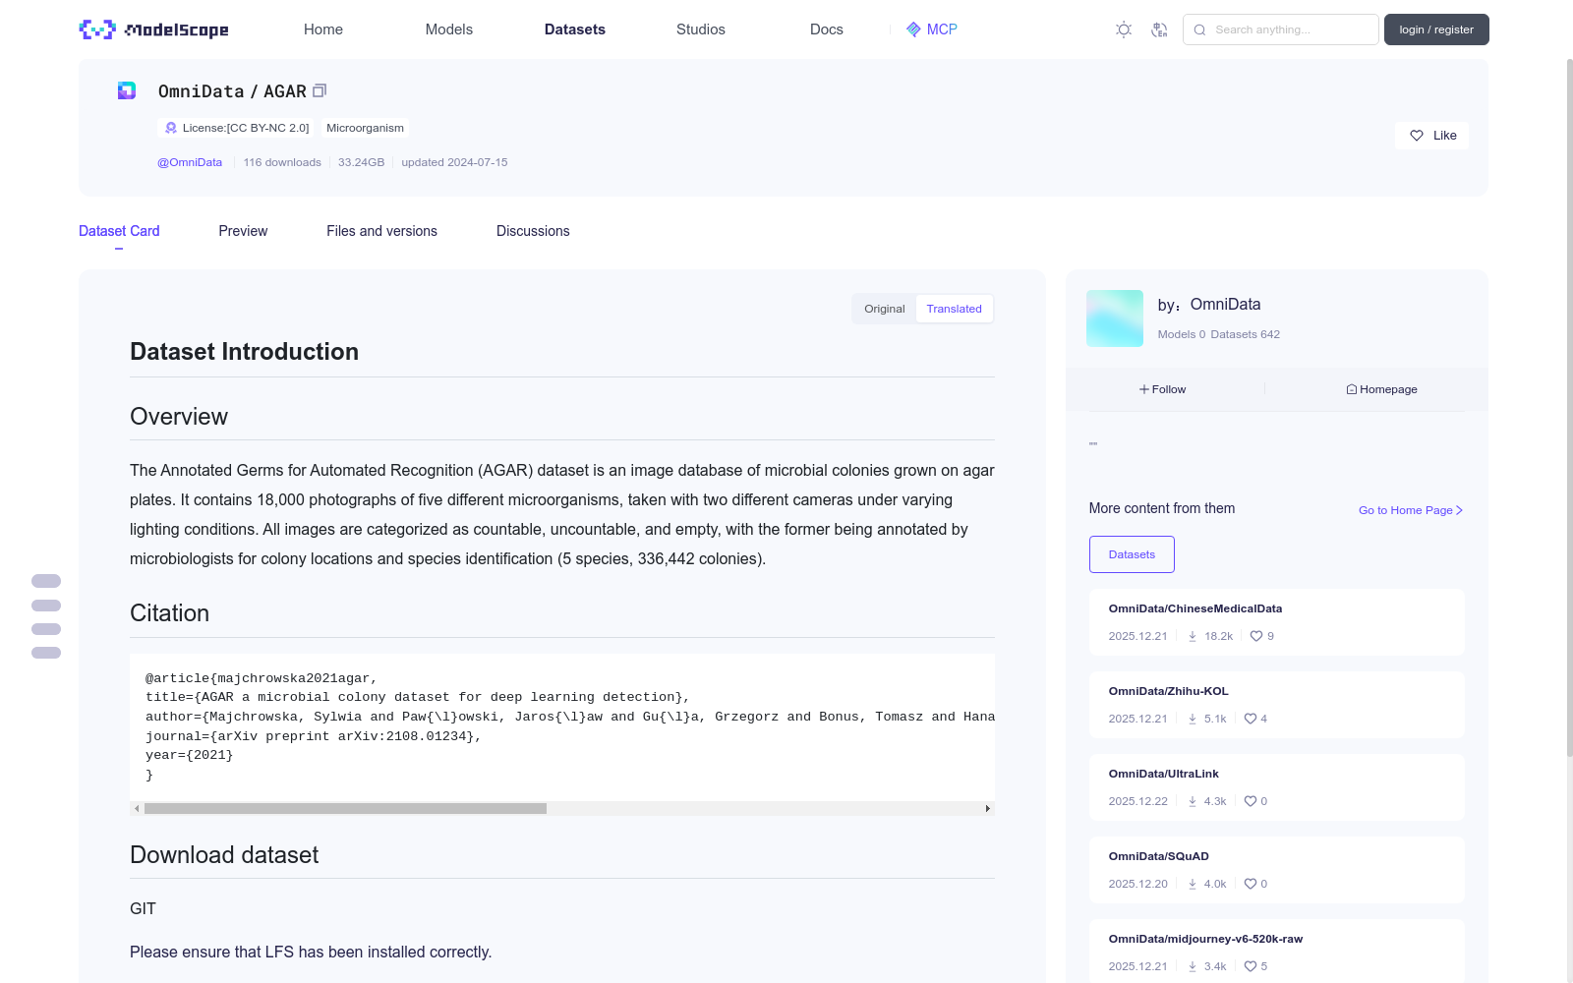Open the Discussions tab
The width and height of the screenshot is (1573, 983).
(533, 231)
